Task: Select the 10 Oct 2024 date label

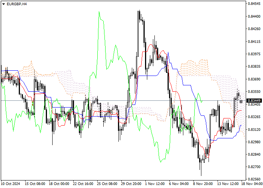Action: click(11, 184)
